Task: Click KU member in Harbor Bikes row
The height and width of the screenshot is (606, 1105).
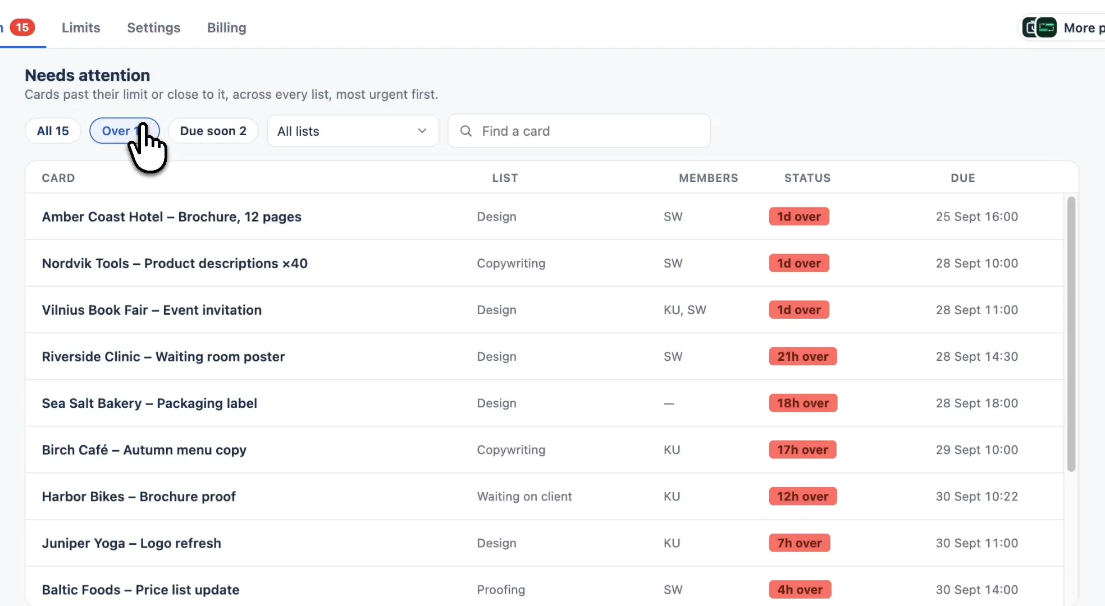Action: coord(672,496)
